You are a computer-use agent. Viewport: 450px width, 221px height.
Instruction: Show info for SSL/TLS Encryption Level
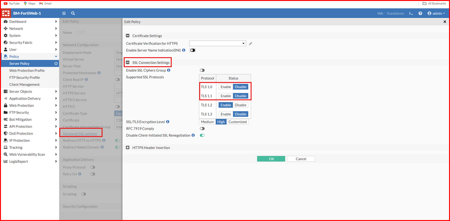pos(168,122)
